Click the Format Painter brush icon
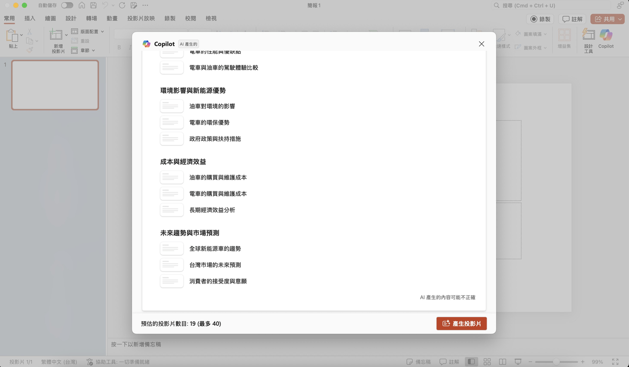This screenshot has width=629, height=367. (29, 50)
